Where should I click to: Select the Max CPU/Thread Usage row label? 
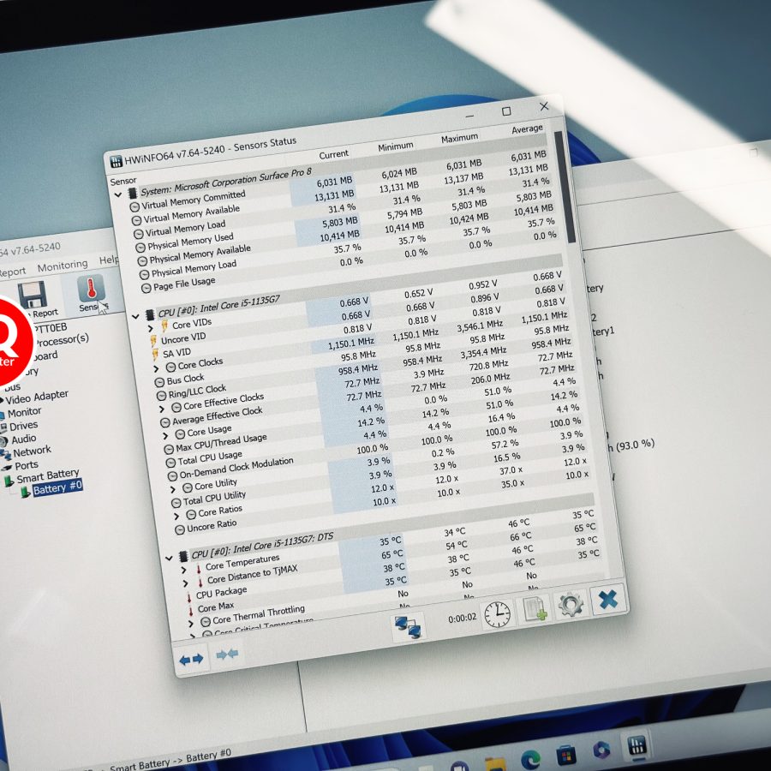coord(221,442)
